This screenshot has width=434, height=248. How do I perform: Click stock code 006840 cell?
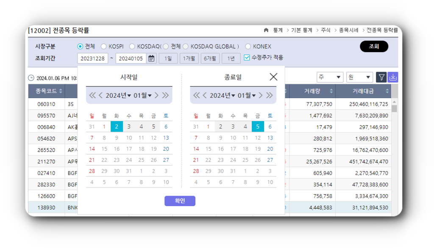click(46, 127)
